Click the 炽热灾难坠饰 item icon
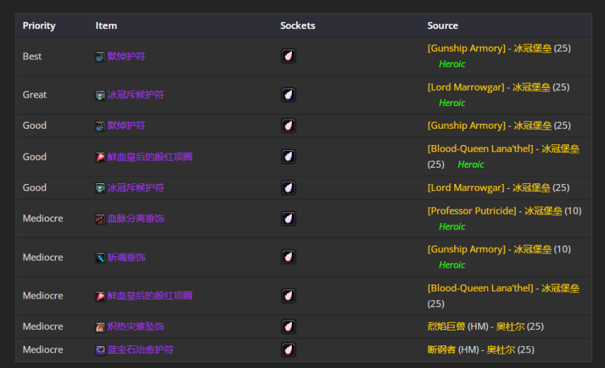Image resolution: width=605 pixels, height=368 pixels. point(101,327)
